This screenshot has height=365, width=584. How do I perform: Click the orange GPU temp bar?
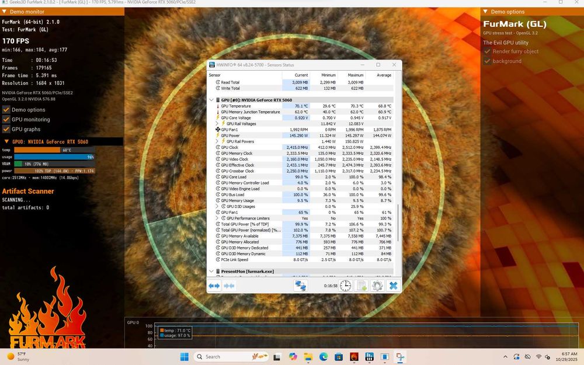click(37, 150)
